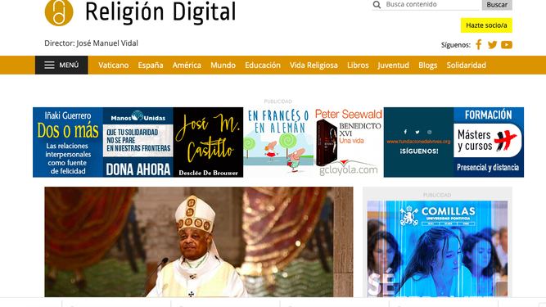Click Facebook icon in fundaciondelvives banner

(x=405, y=132)
